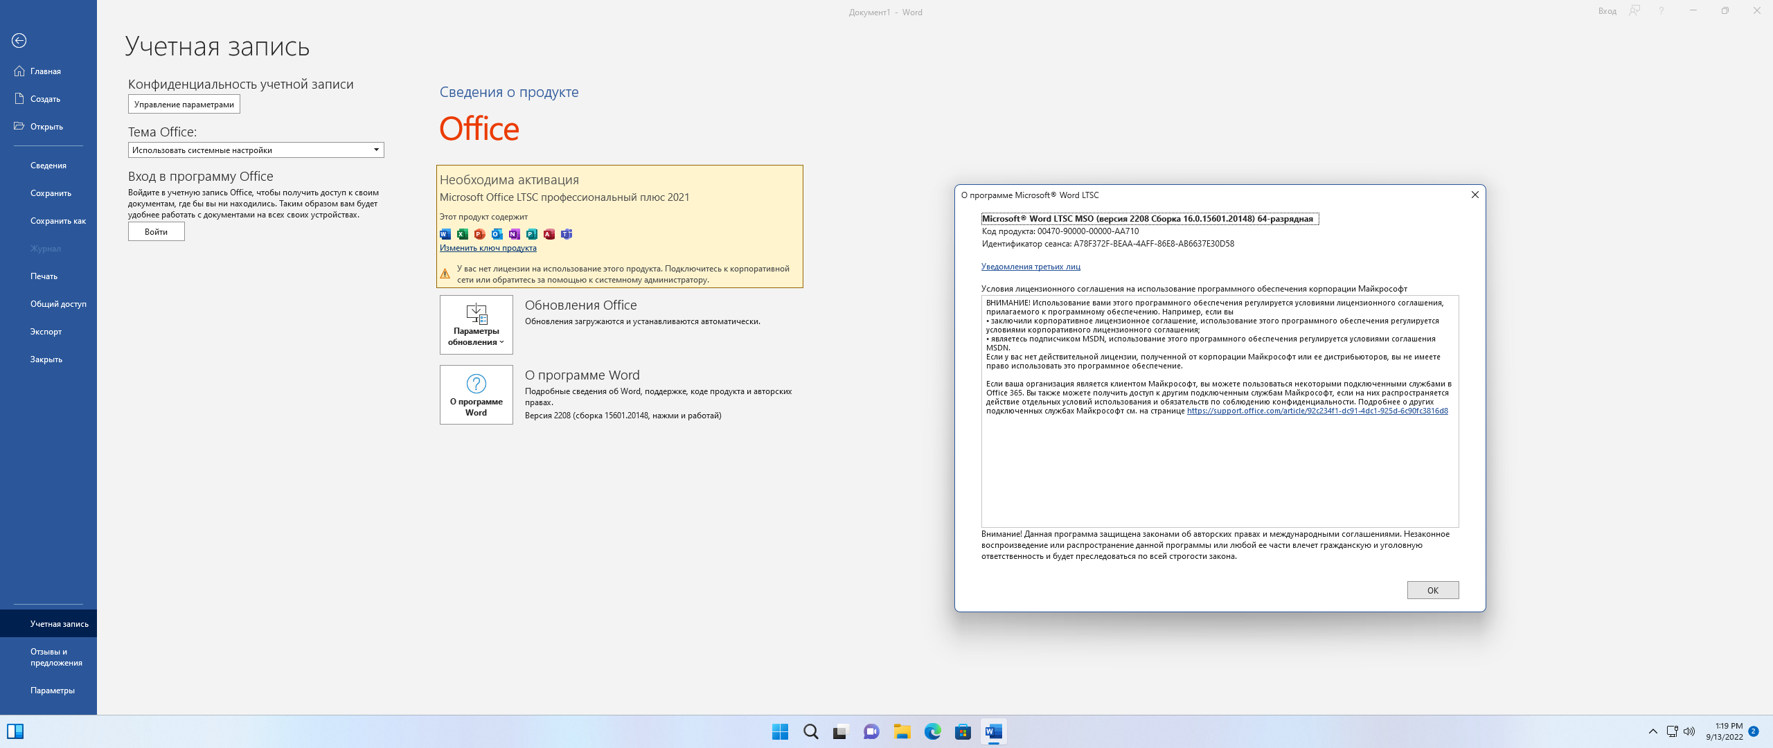
Task: Click the Изменить ключ продукта link
Action: point(488,248)
